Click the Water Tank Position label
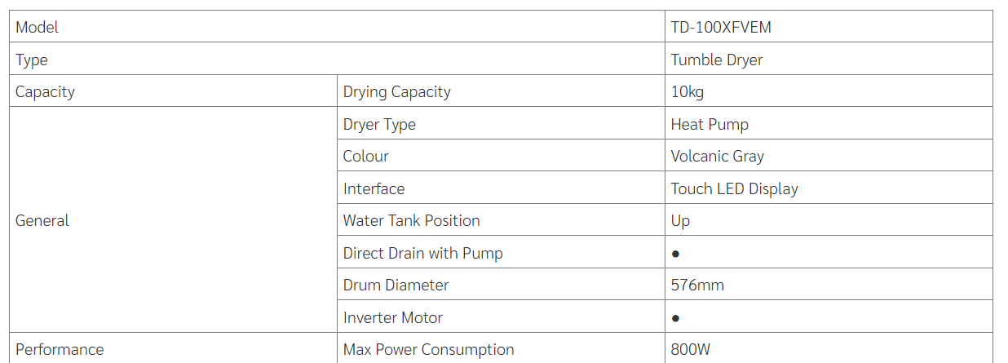 point(411,221)
